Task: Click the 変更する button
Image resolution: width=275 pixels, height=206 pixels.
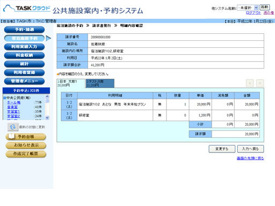Action: coord(222,149)
